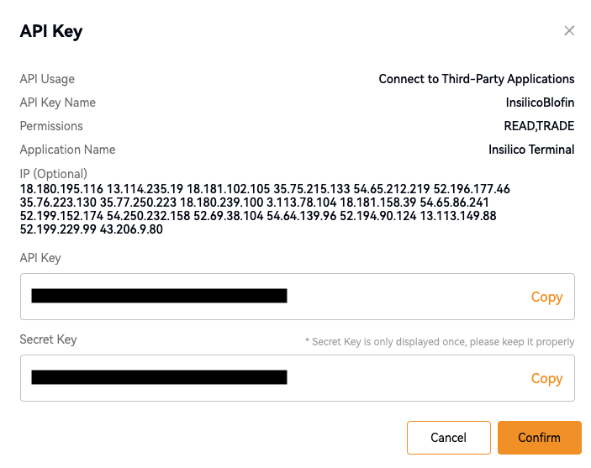Click the whitelisted IP address list
Image resolution: width=591 pixels, height=468 pixels.
pyautogui.click(x=265, y=209)
